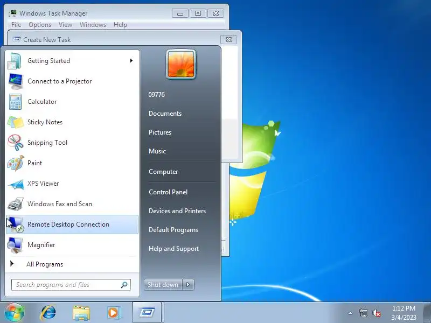Open Internet Explorer from the taskbar

tap(48, 313)
